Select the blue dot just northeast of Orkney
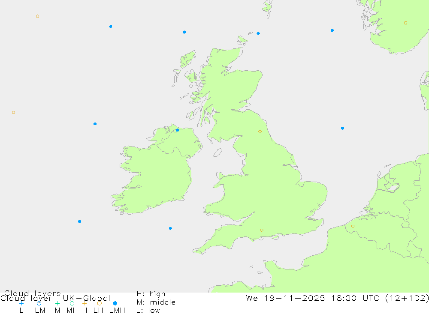This screenshot has height=314, width=429. (x=258, y=33)
